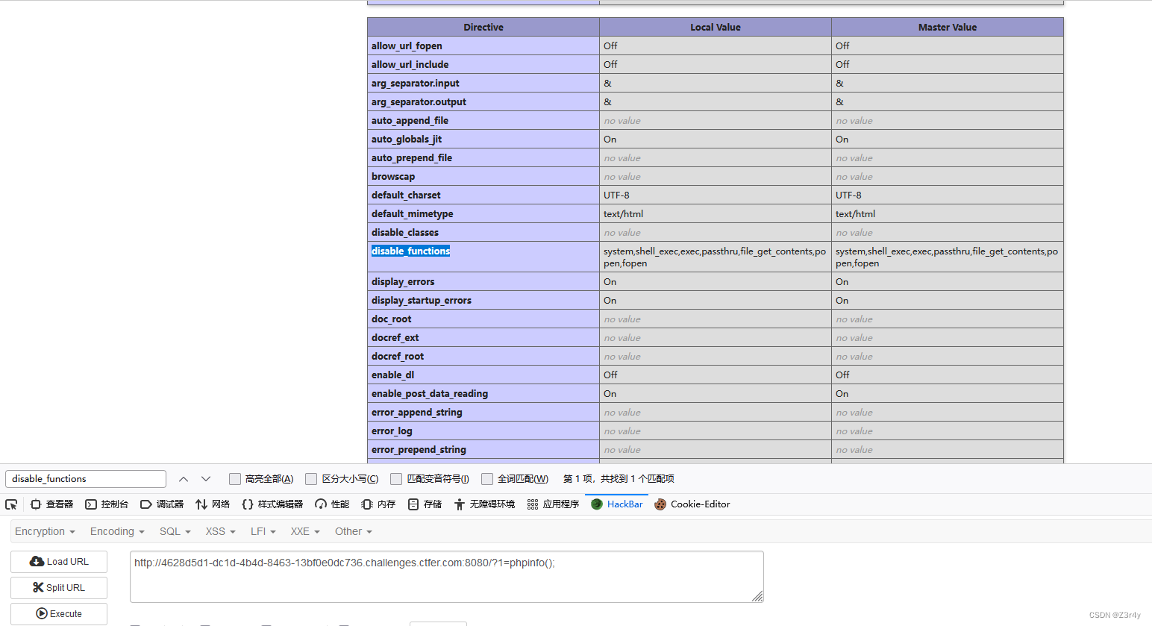Click the next-match down arrow in find bar
Image resolution: width=1152 pixels, height=626 pixels.
point(204,478)
